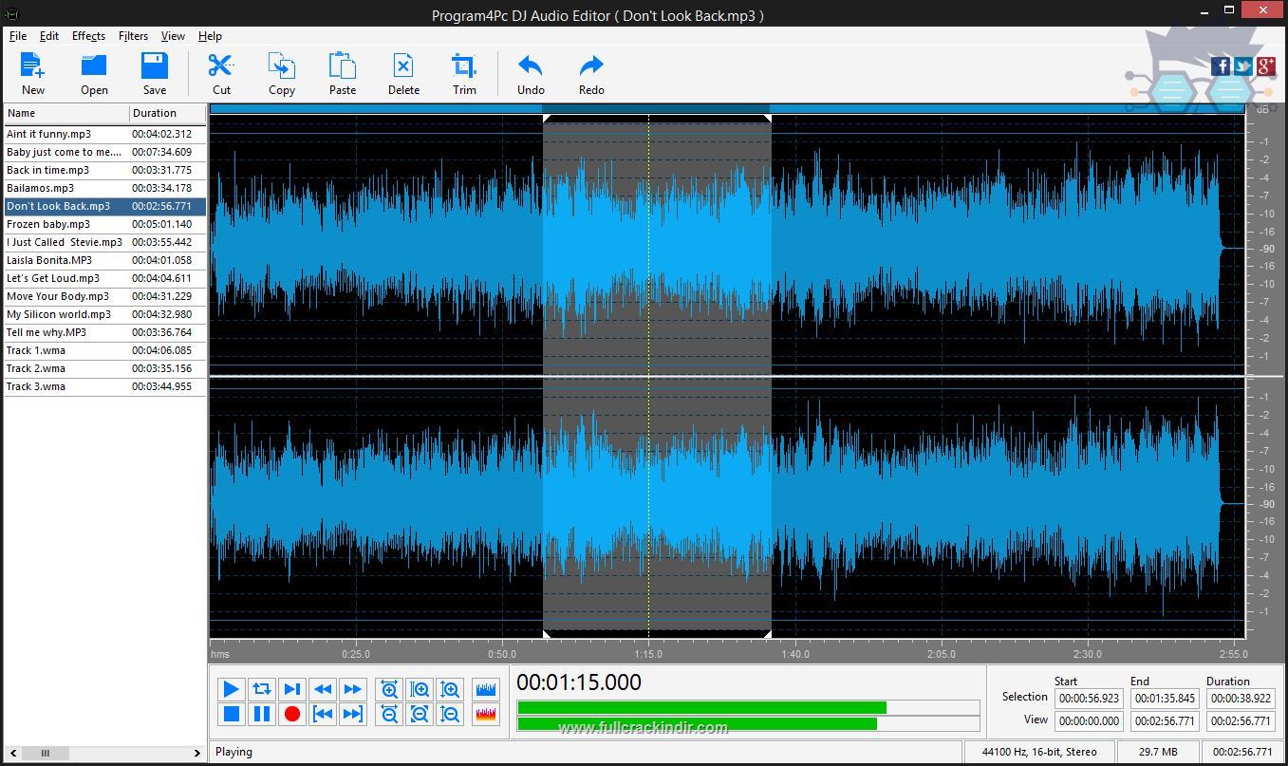This screenshot has height=766, width=1288.
Task: Click the Selection Duration time field
Action: coord(1241,699)
